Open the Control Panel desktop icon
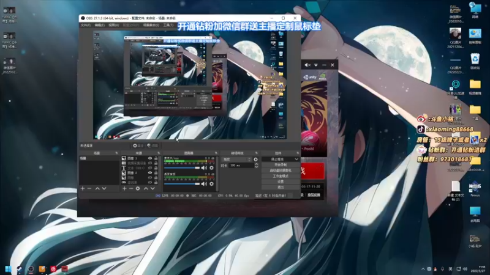This screenshot has height=275, width=490. point(475,36)
